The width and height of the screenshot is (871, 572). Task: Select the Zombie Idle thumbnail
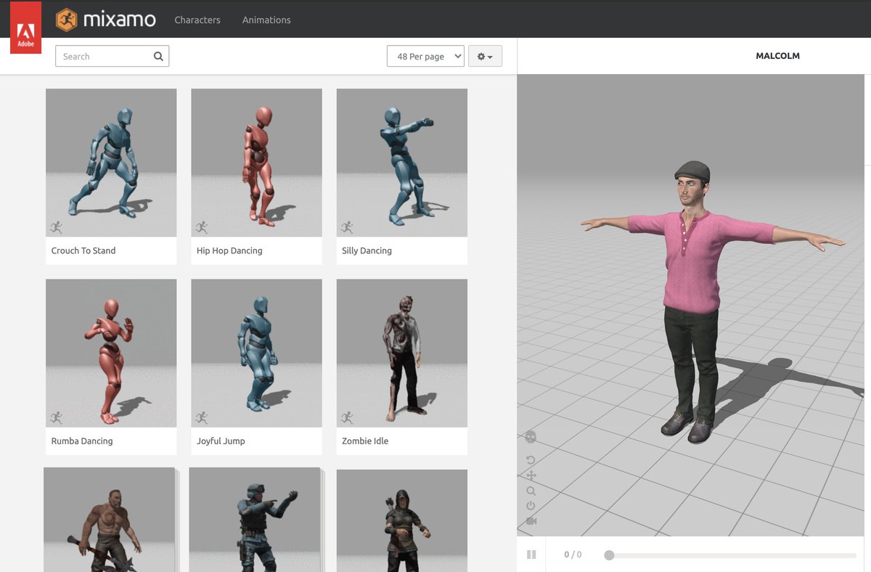pyautogui.click(x=401, y=353)
